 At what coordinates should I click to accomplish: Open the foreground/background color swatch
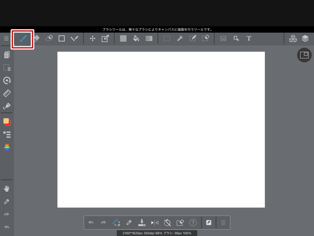pos(7,122)
